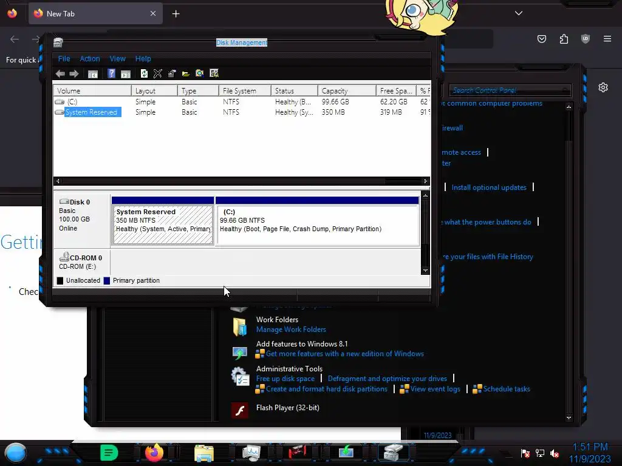This screenshot has height=466, width=622.
Task: Click the Explore magnifier toolbar icon
Action: click(199, 73)
